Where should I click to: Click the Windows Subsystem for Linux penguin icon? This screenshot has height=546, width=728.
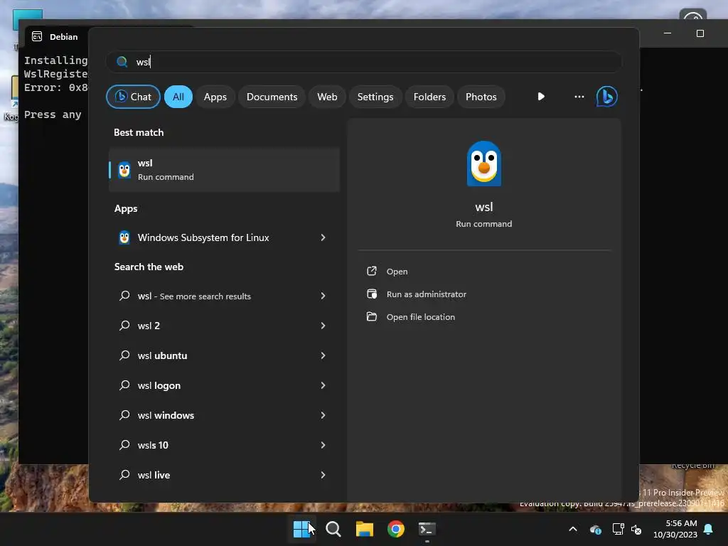124,237
